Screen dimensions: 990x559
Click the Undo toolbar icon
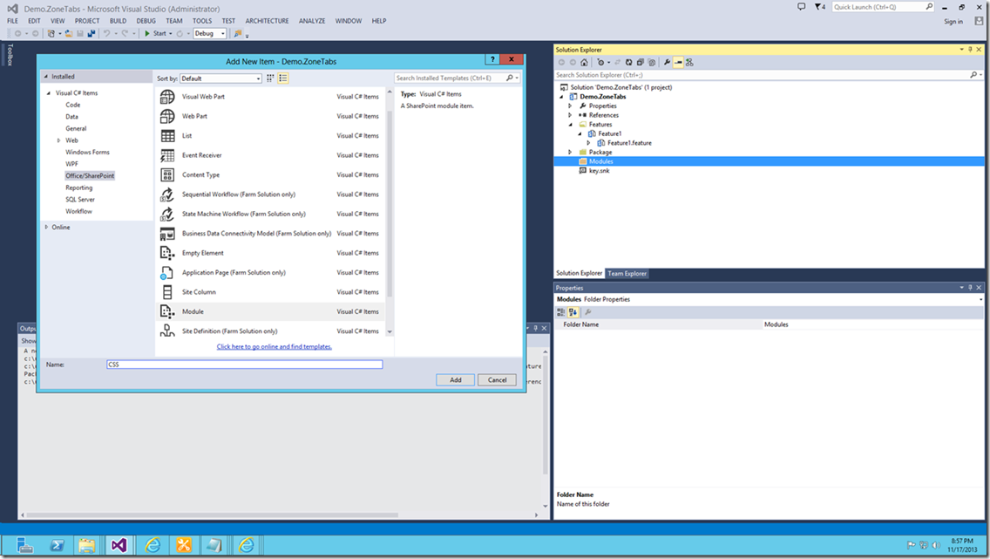[x=106, y=33]
